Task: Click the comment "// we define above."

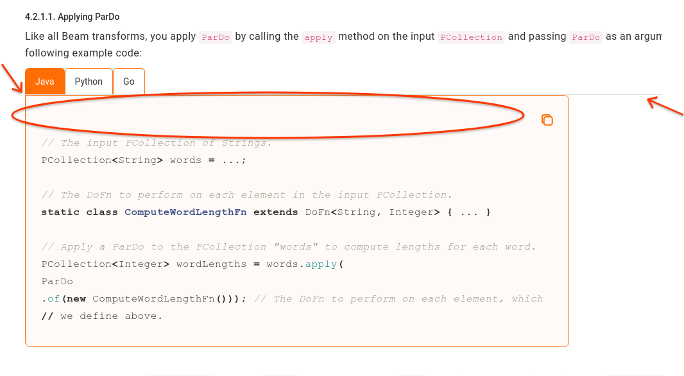Action: point(101,316)
